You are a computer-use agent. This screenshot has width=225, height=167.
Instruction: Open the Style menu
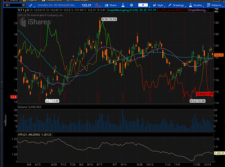coord(158,5)
